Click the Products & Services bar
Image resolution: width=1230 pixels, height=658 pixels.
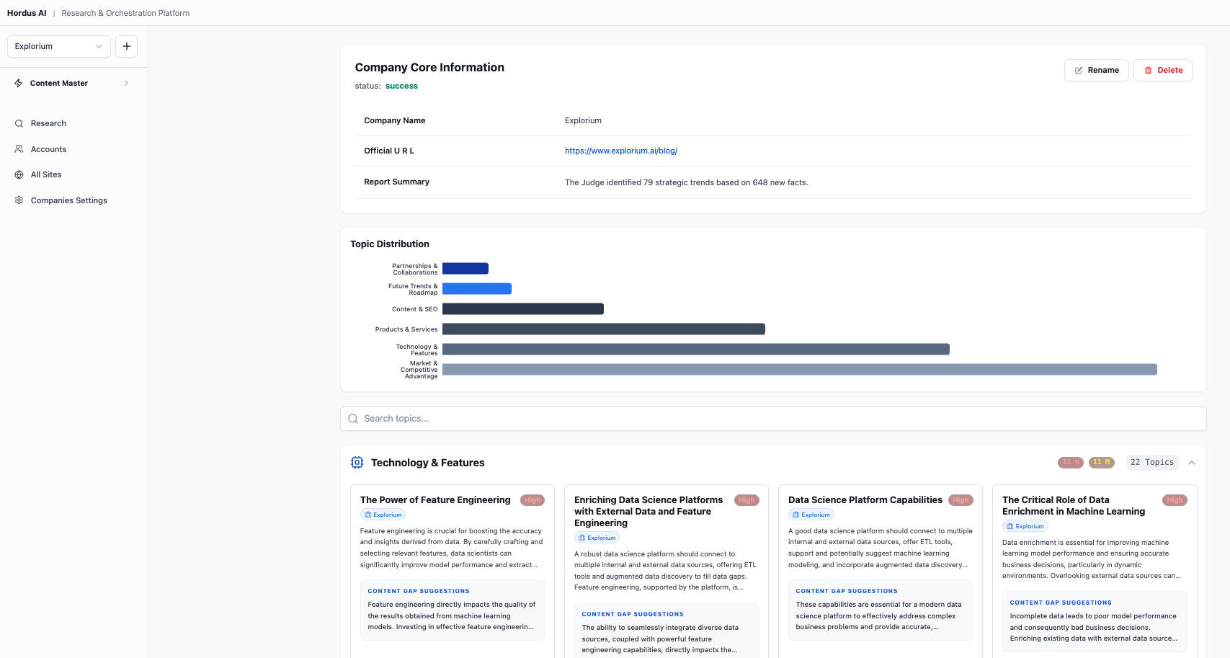tap(604, 329)
